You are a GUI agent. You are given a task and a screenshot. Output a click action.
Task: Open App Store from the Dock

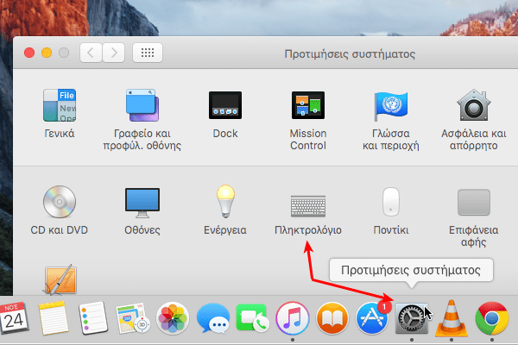[372, 318]
